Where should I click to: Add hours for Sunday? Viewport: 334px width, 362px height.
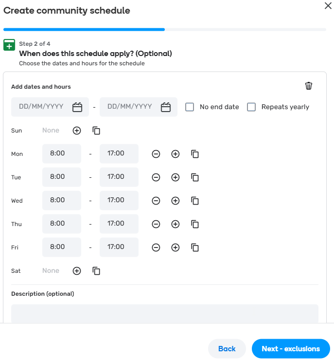click(x=77, y=131)
